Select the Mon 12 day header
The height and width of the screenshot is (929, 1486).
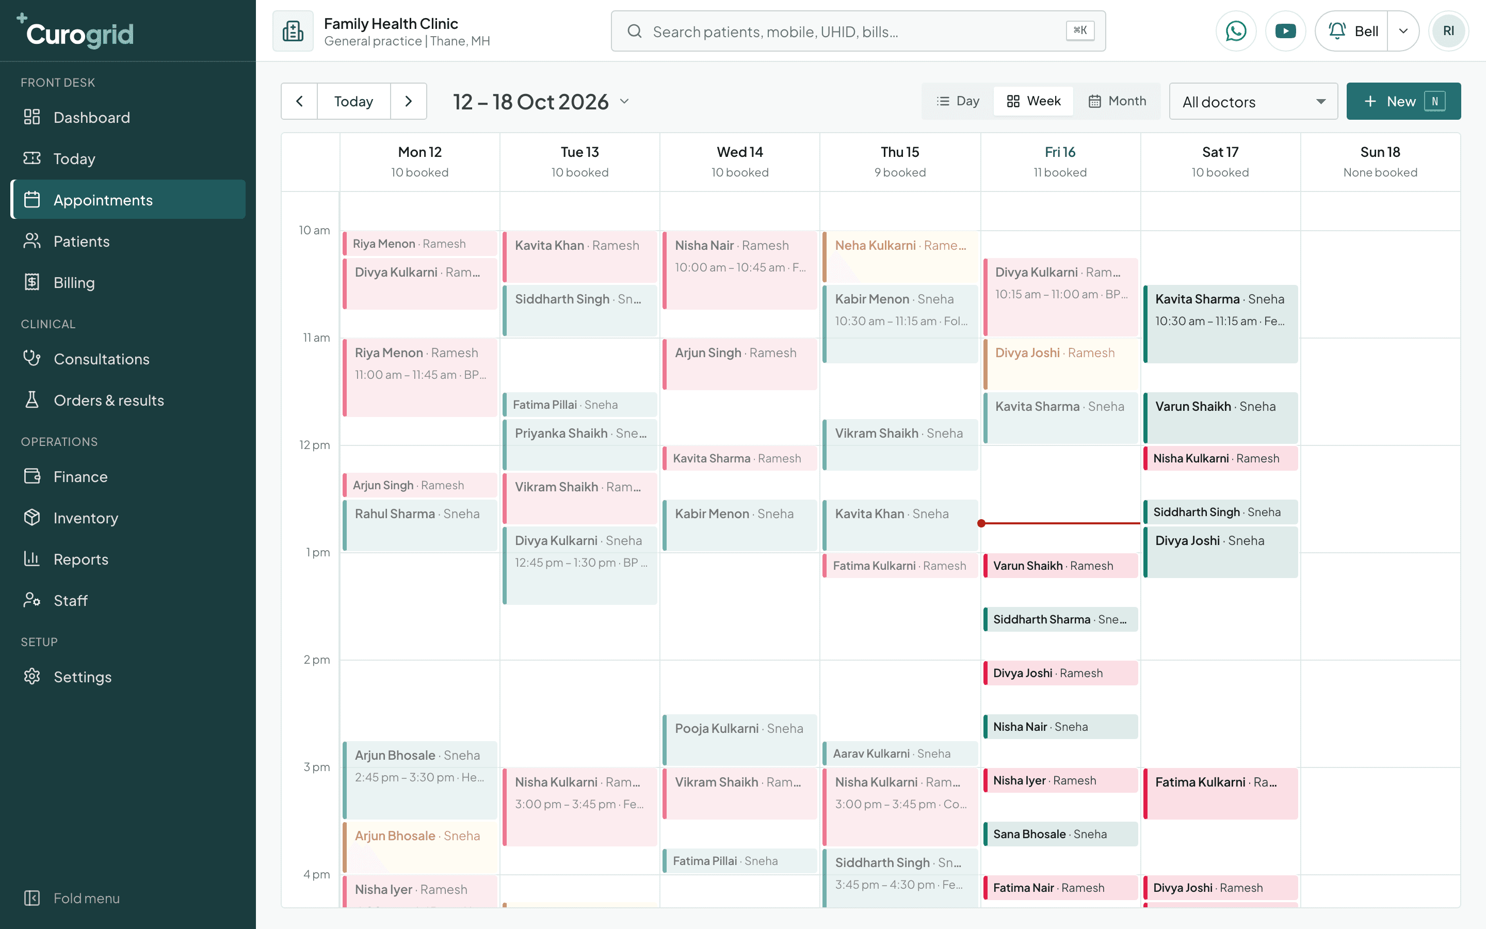[x=419, y=162]
